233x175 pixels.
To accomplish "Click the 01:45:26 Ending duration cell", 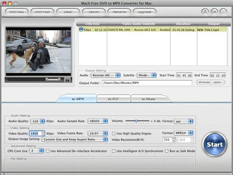I will pyautogui.click(x=183, y=30).
